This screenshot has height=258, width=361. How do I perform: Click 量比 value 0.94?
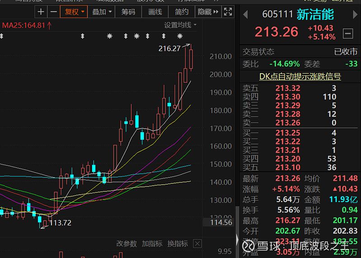[350, 210]
